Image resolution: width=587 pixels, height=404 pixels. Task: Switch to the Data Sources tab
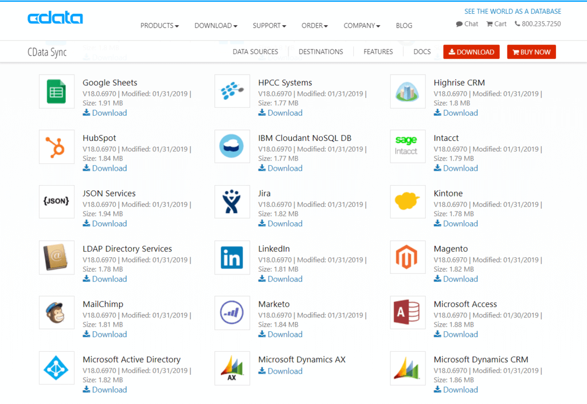coord(255,52)
